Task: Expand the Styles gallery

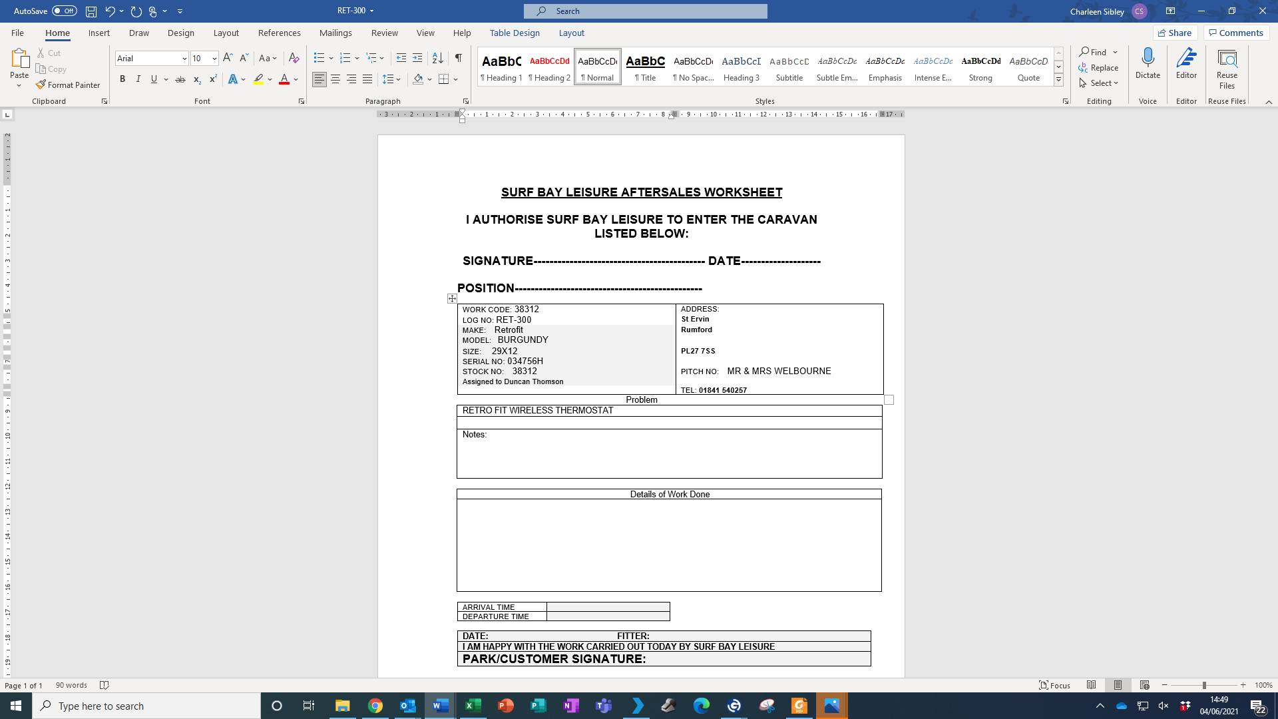Action: 1058,80
